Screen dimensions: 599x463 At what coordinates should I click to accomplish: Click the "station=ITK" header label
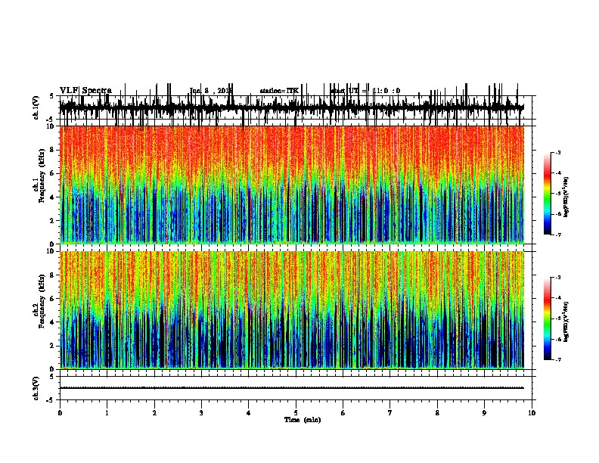[279, 91]
